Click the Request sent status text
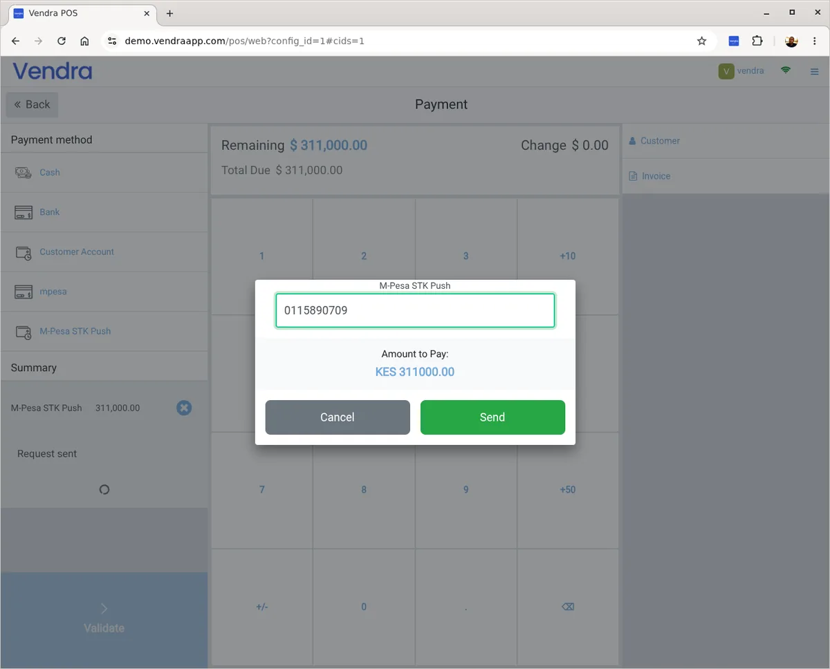 [47, 454]
